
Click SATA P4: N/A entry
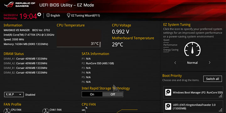[86, 73]
